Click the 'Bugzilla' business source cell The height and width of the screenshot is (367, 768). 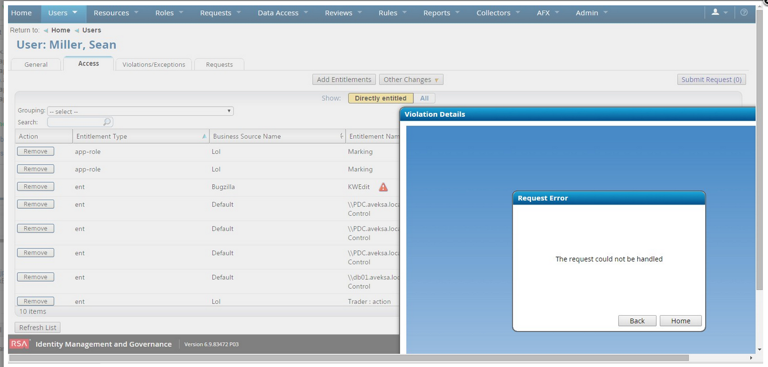coord(223,187)
